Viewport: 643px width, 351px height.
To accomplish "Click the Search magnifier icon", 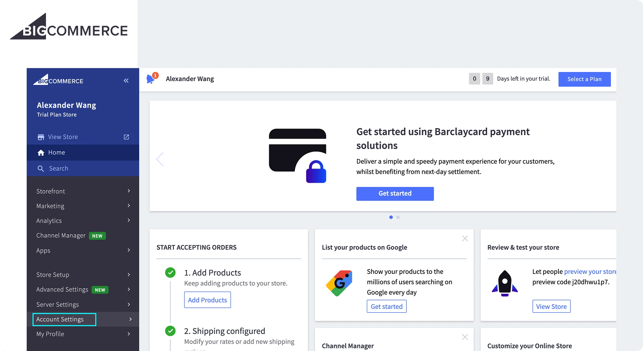I will click(x=41, y=169).
